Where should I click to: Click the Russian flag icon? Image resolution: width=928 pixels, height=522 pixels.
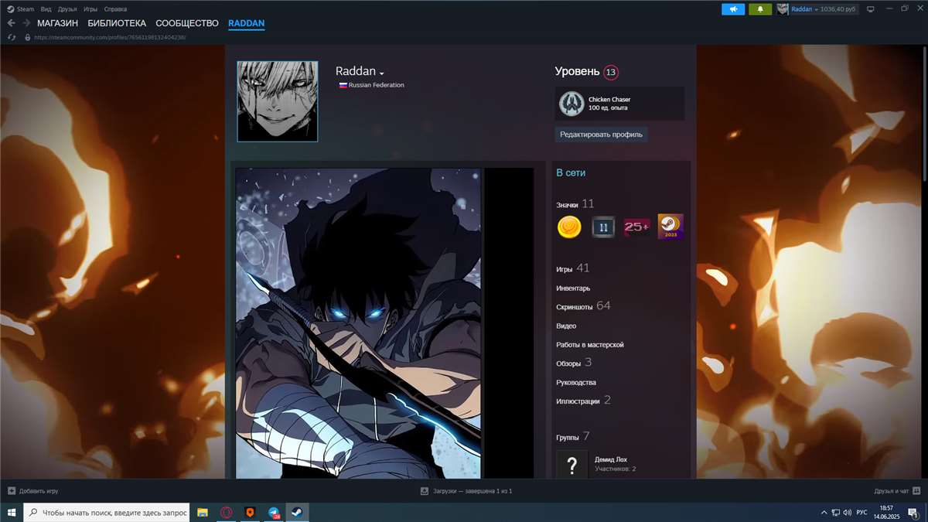(343, 85)
